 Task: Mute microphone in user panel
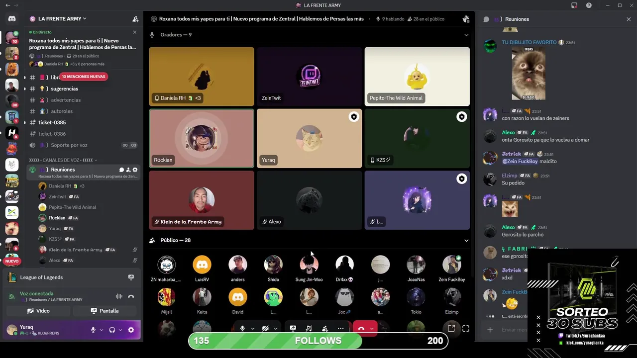coord(93,330)
